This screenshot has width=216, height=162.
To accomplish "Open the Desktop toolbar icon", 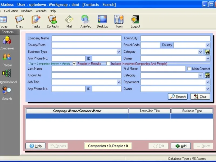I will coord(102,22).
